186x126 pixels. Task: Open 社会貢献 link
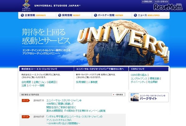pos(153,82)
